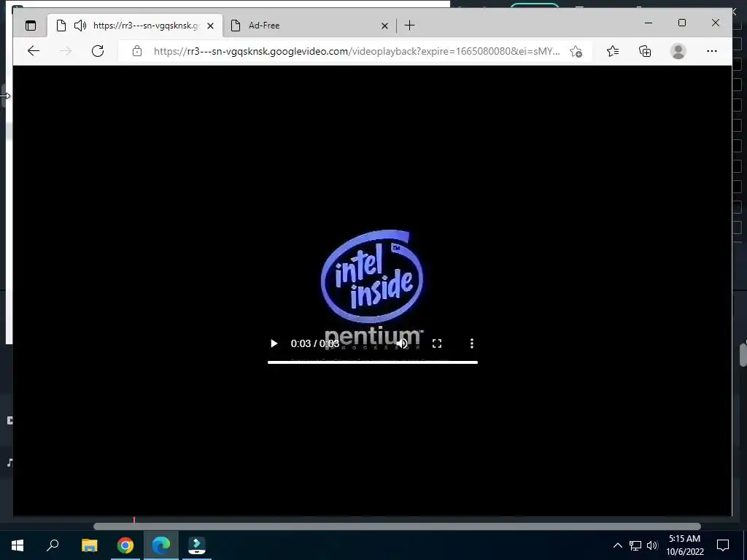Viewport: 747px width, 560px height.
Task: Open system volume tray icon
Action: point(652,545)
